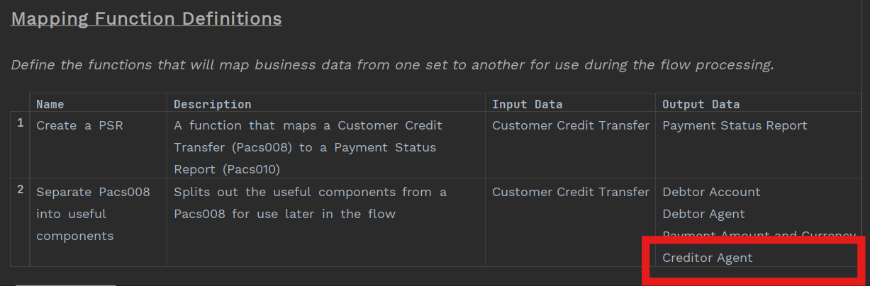Select the Description column header

(x=212, y=104)
